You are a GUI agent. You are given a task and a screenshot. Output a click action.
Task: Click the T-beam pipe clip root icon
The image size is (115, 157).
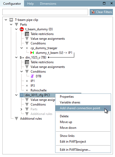click(x=11, y=20)
